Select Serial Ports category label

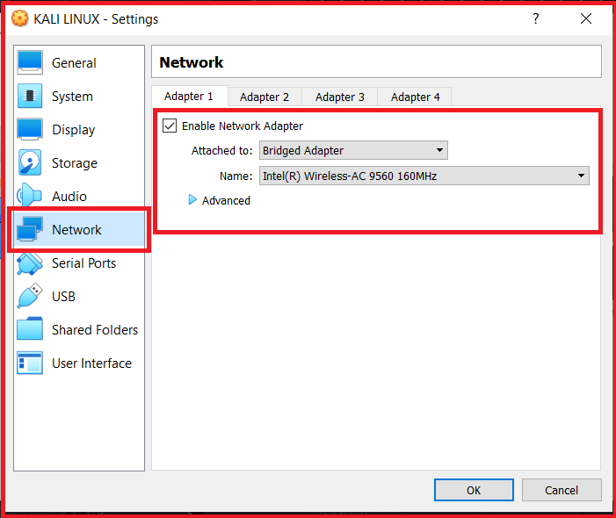coord(83,263)
